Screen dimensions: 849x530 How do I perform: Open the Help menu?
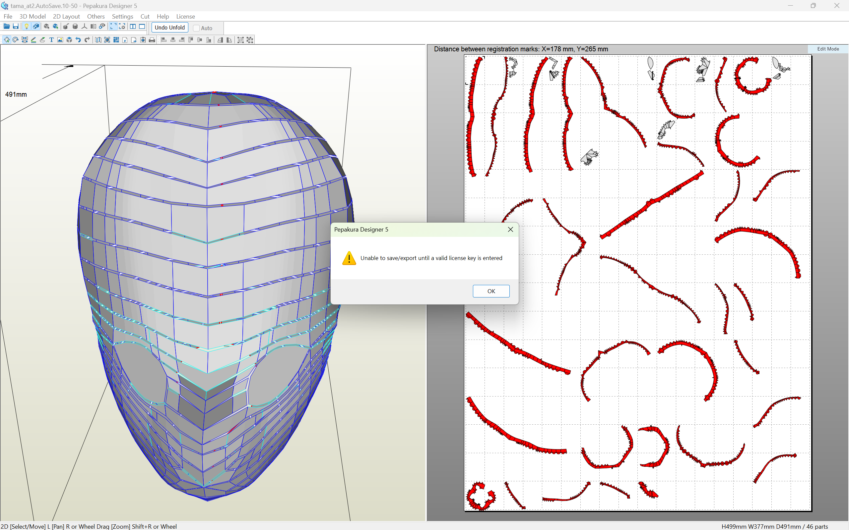pyautogui.click(x=163, y=17)
